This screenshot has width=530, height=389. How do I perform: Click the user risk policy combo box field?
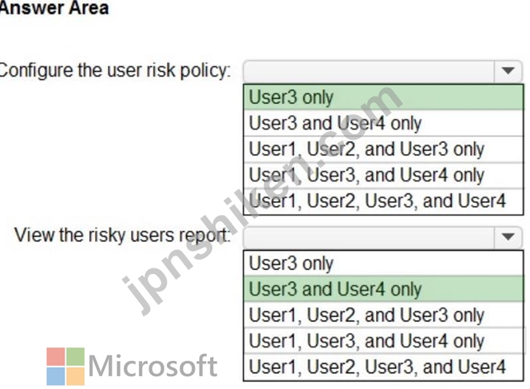point(382,71)
